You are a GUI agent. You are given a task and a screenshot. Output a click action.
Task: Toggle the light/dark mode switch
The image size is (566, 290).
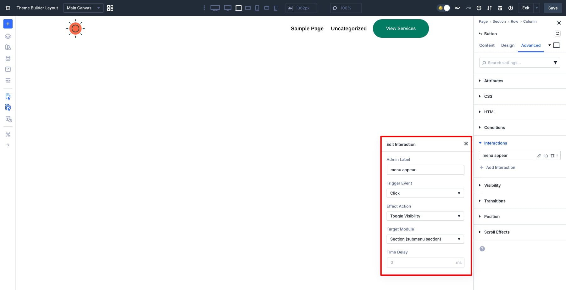pyautogui.click(x=443, y=8)
